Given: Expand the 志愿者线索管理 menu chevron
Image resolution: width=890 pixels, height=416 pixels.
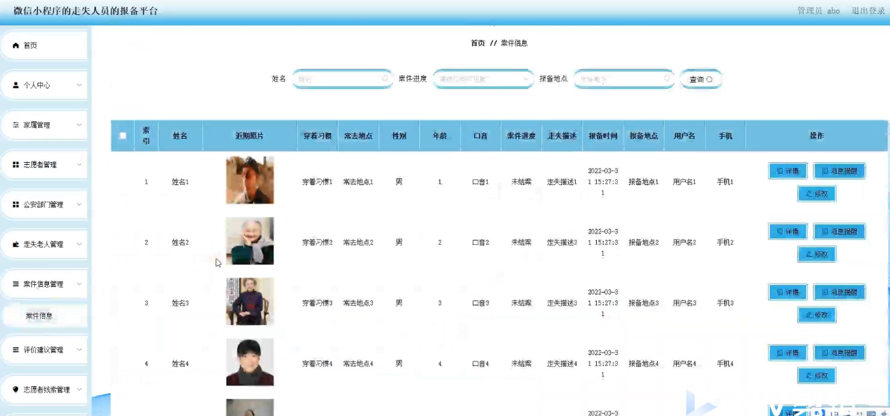Looking at the screenshot, I should [x=80, y=389].
